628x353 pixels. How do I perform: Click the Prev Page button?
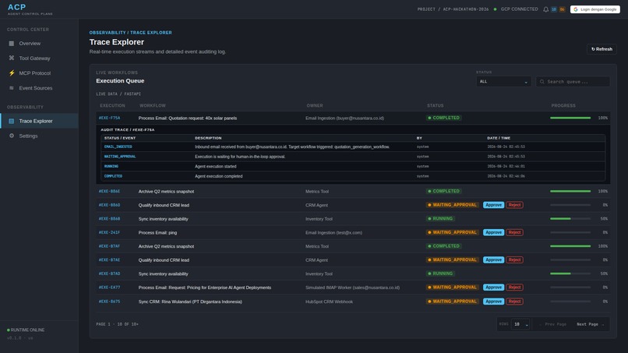552,324
